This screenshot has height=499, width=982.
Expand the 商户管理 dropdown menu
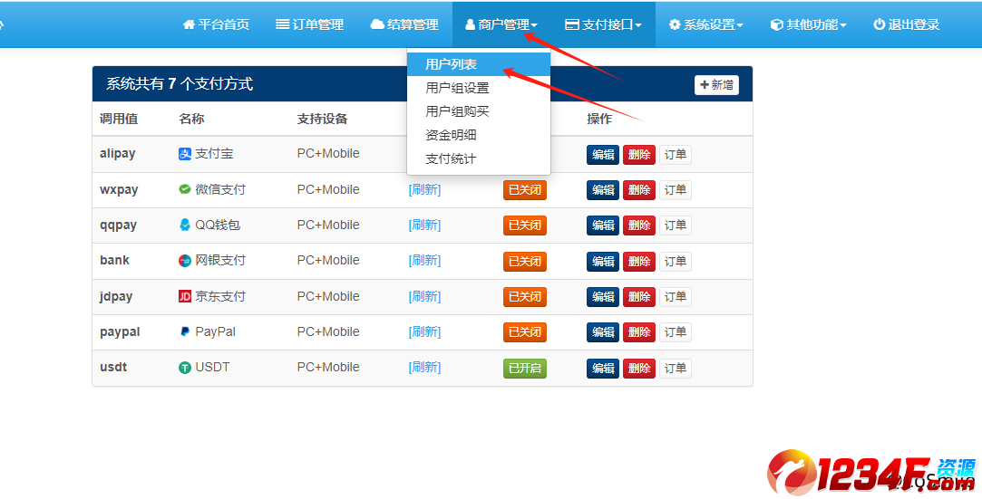[501, 24]
